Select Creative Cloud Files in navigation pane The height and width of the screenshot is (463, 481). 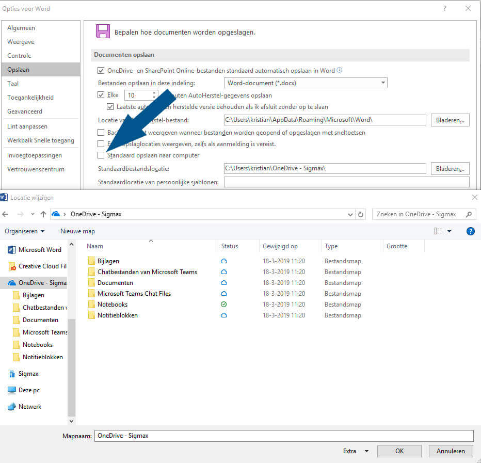click(x=36, y=266)
